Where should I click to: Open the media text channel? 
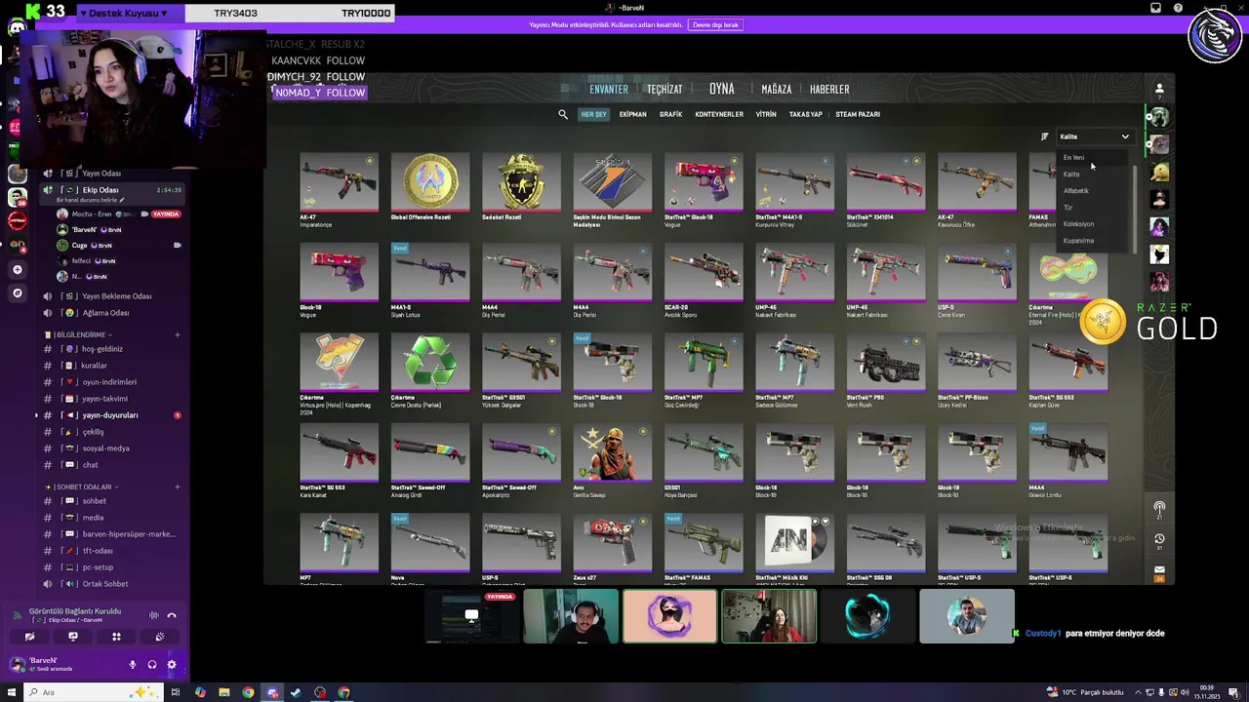pos(109,518)
